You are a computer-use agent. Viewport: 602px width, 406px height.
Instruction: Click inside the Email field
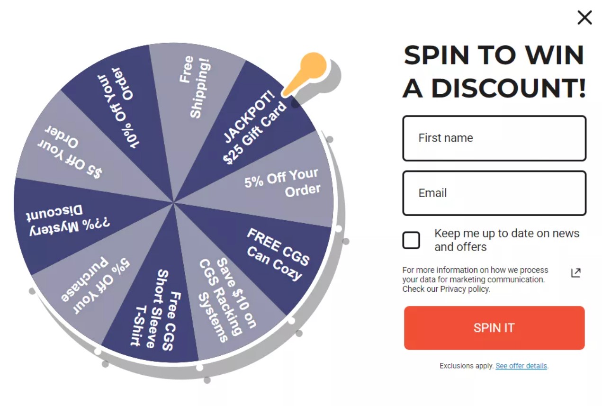[494, 193]
